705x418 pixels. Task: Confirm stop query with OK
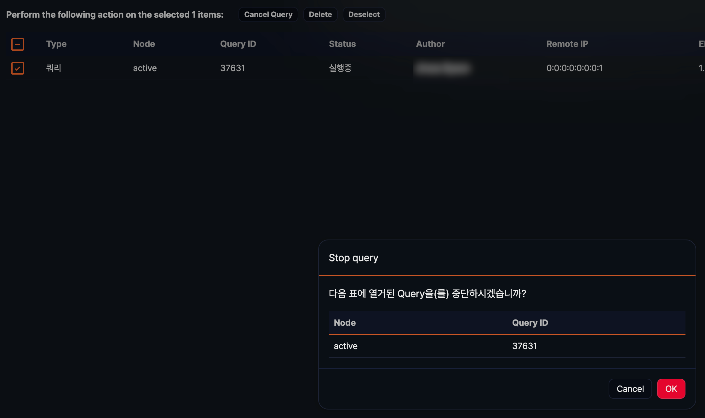pos(671,389)
